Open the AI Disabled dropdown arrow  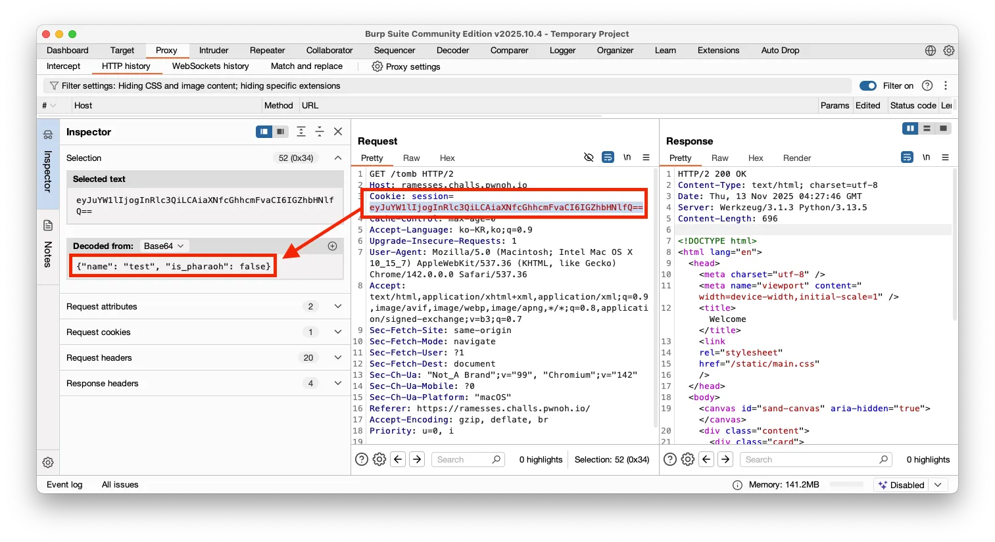coord(938,485)
